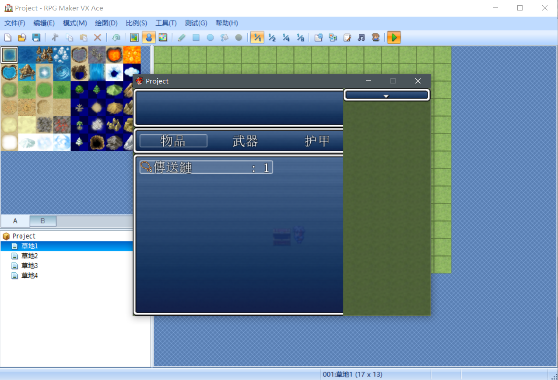Switch to Map editing mode icon

[x=135, y=38]
